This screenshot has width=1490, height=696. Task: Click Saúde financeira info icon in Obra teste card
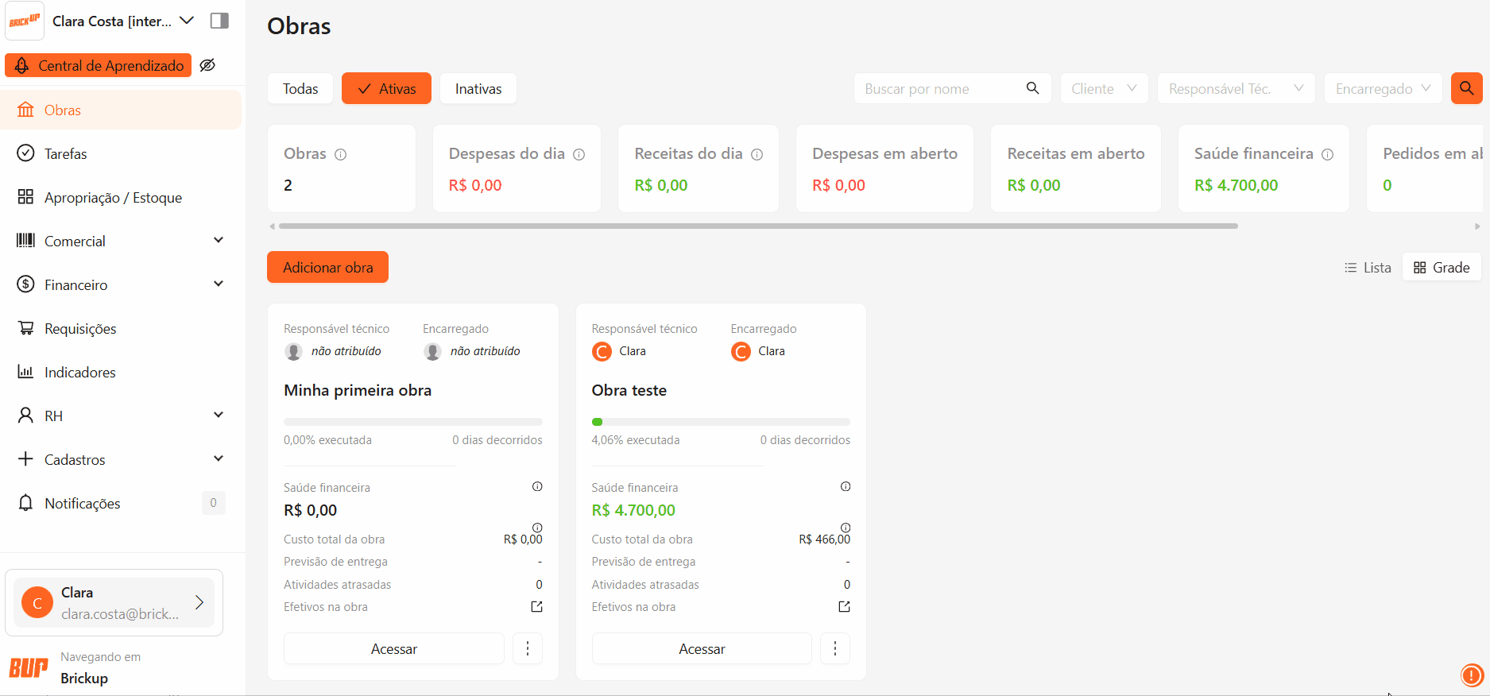(x=846, y=486)
